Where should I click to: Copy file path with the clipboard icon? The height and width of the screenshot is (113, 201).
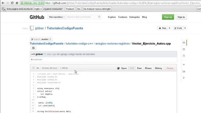tap(34, 48)
